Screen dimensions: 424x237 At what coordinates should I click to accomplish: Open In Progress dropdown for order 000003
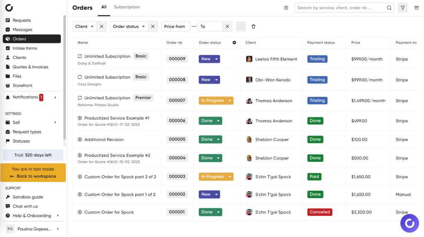[x=216, y=177]
